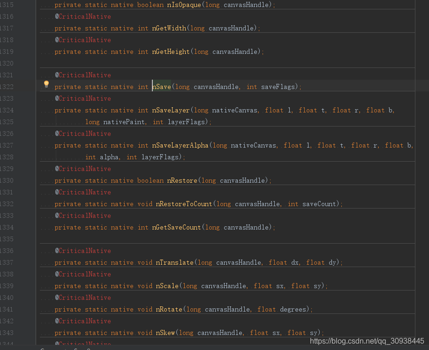Click the nGetSaveCount method name
The height and width of the screenshot is (350, 429).
[x=176, y=227]
